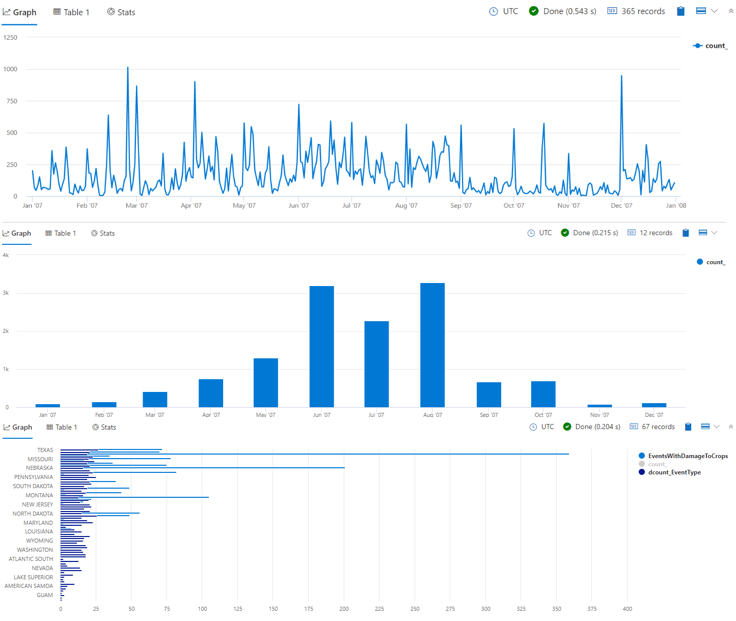Collapse 365 records panel with the caret arrow
This screenshot has height=621, width=736.
(x=731, y=11)
